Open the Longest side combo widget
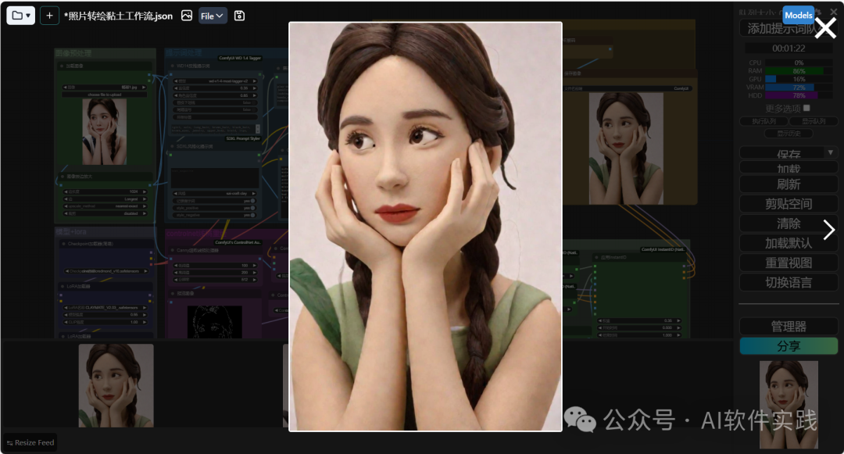844x454 pixels. pos(105,199)
